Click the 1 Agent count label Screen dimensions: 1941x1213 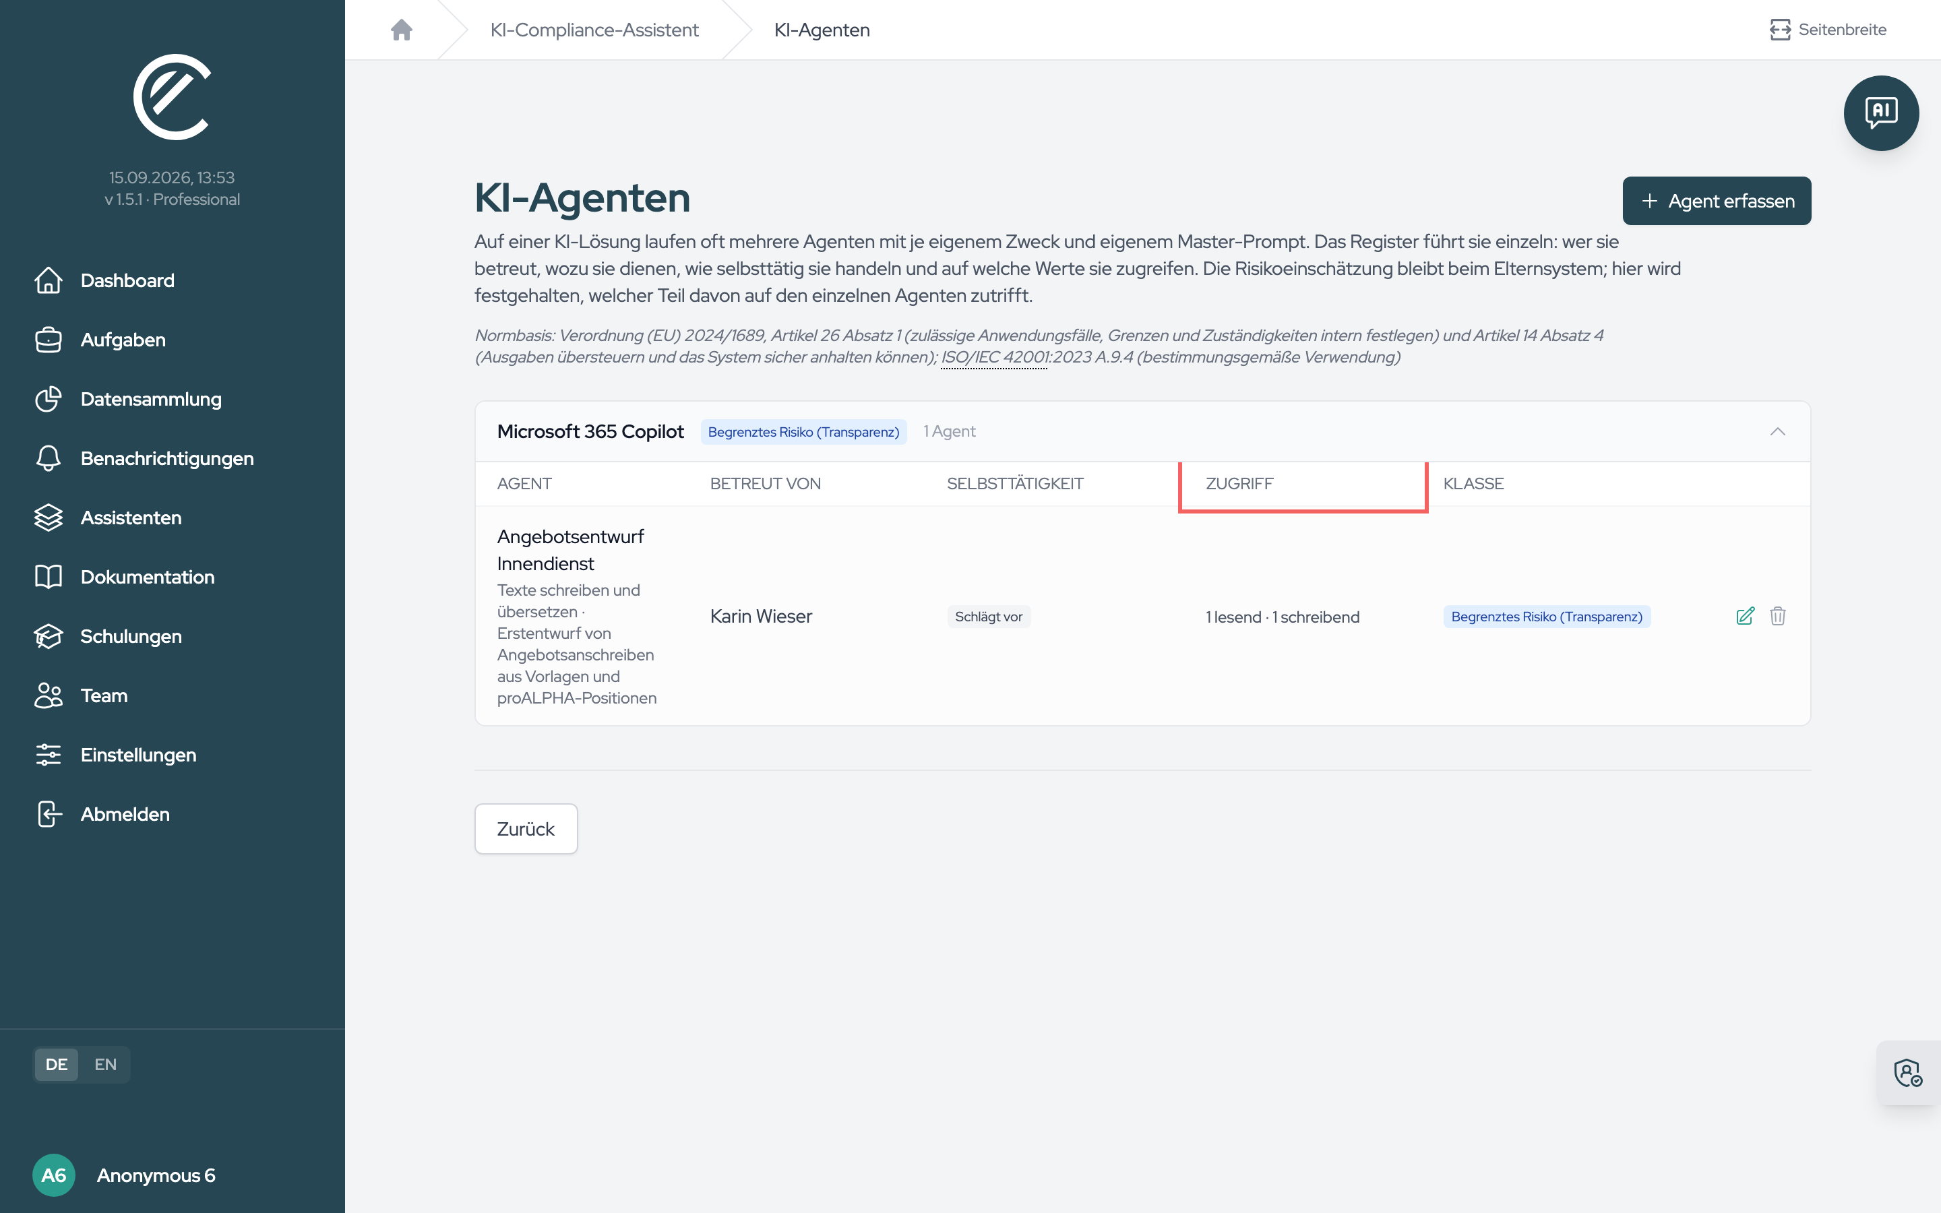click(949, 431)
